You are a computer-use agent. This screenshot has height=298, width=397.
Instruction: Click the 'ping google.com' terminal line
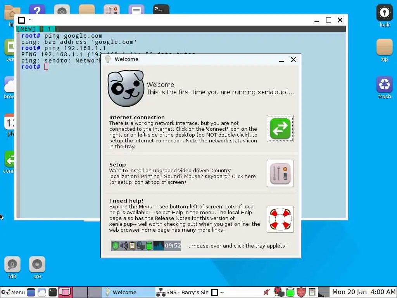62,36
